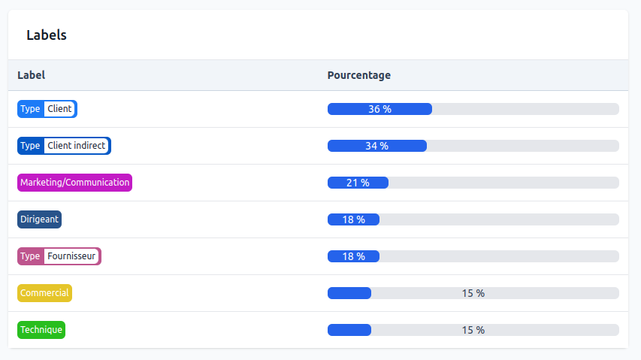Click the Client text inside first badge
Screen dimensions: 641x360
click(x=59, y=109)
